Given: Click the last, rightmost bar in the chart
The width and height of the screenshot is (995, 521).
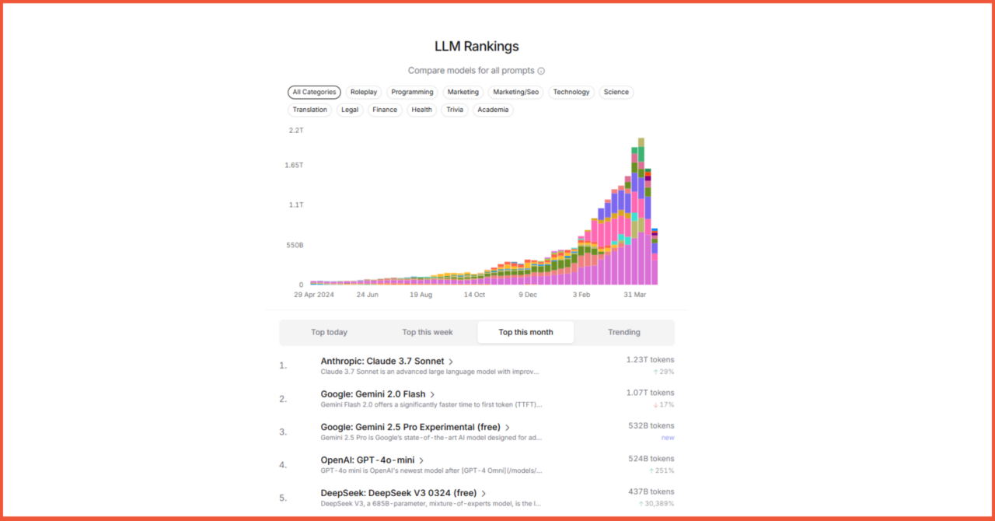Looking at the screenshot, I should click(655, 257).
